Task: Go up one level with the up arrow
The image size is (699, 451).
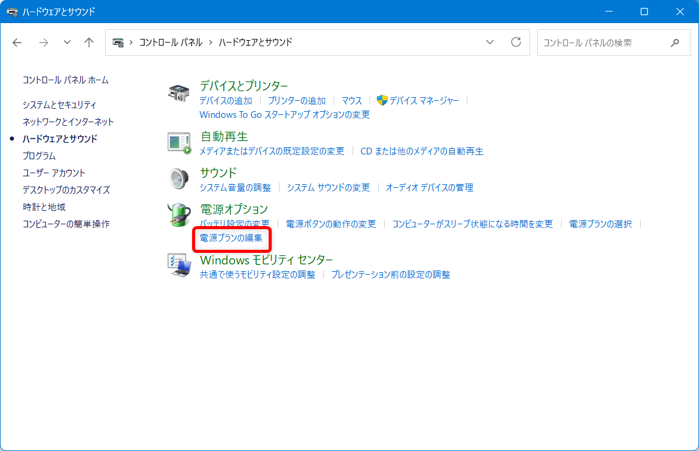Action: tap(89, 43)
